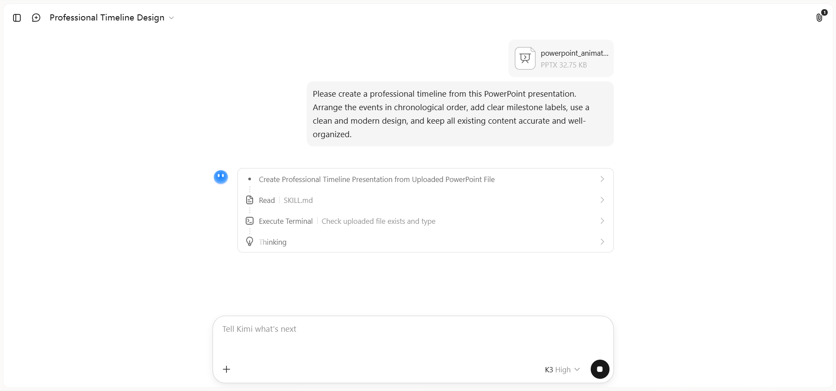Toggle the sidebar panel icon
This screenshot has height=391, width=836.
pos(17,18)
